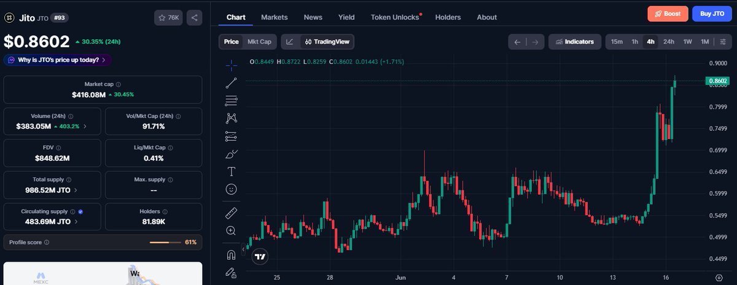Set chart interval to 24h

[669, 42]
